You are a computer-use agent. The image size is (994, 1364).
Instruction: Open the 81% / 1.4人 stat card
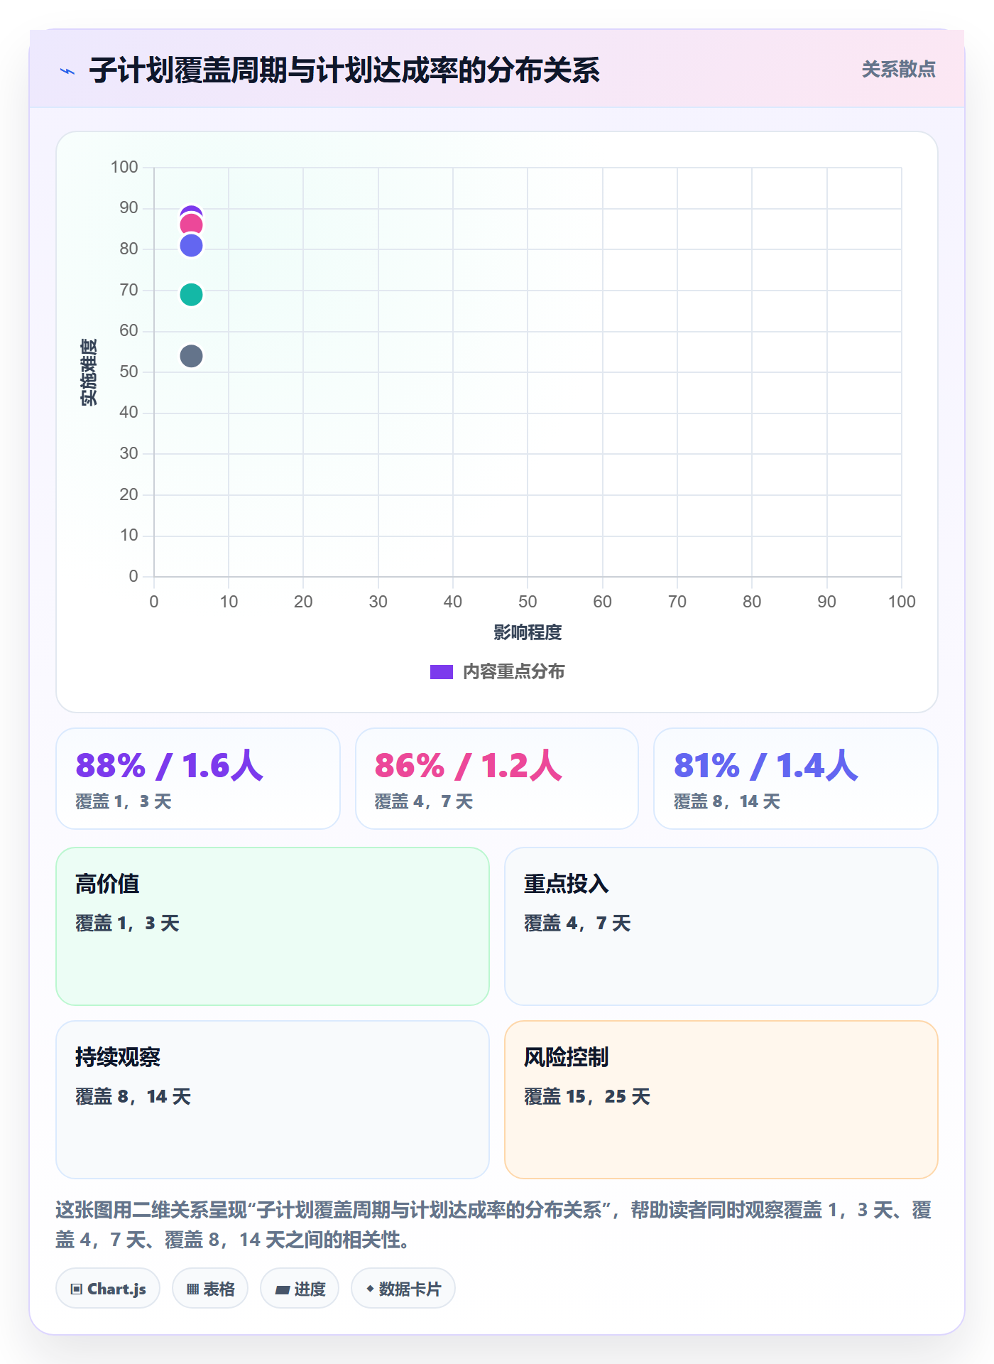796,779
